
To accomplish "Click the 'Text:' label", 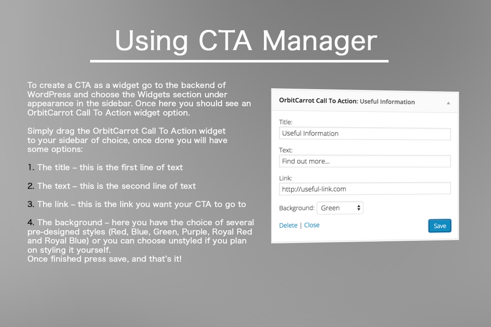I will pyautogui.click(x=286, y=150).
